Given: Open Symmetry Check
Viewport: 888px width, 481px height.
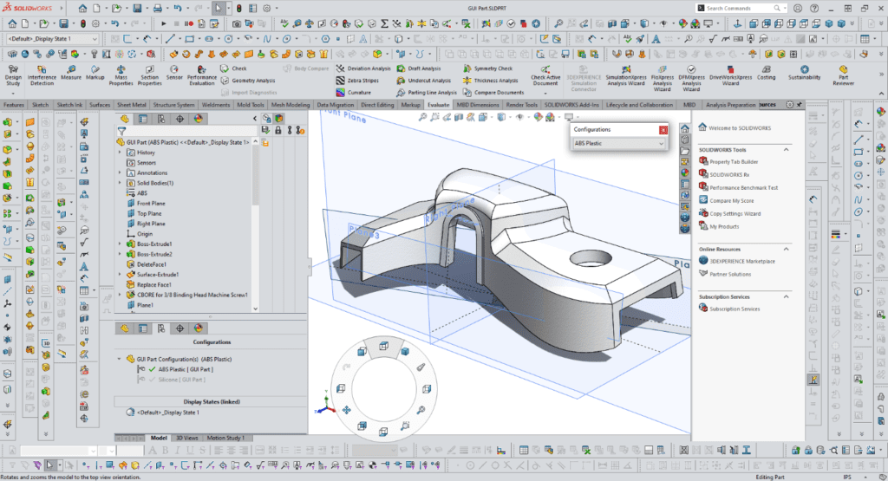Looking at the screenshot, I should 487,68.
